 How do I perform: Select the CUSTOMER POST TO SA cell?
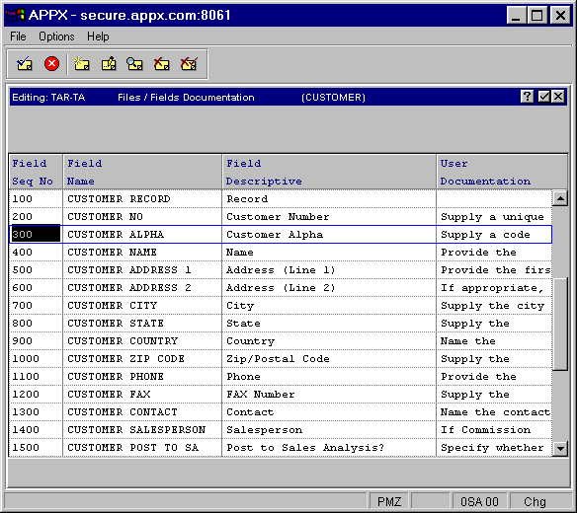pos(142,447)
